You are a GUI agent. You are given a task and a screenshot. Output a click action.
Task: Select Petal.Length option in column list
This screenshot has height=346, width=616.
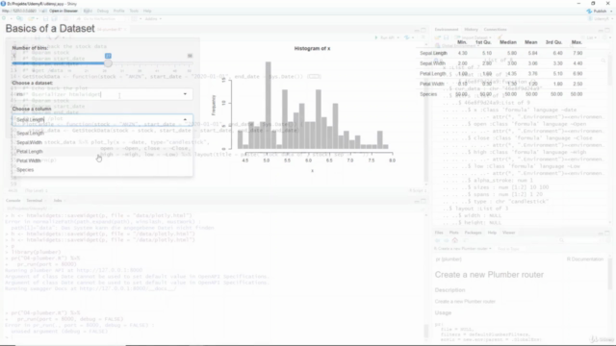coord(102,152)
